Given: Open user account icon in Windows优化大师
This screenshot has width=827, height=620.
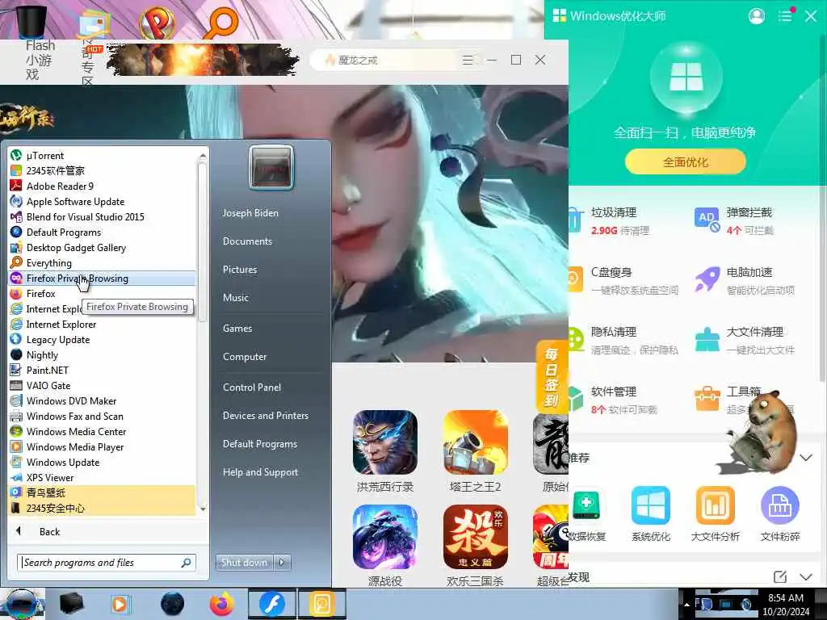Looking at the screenshot, I should pos(756,16).
